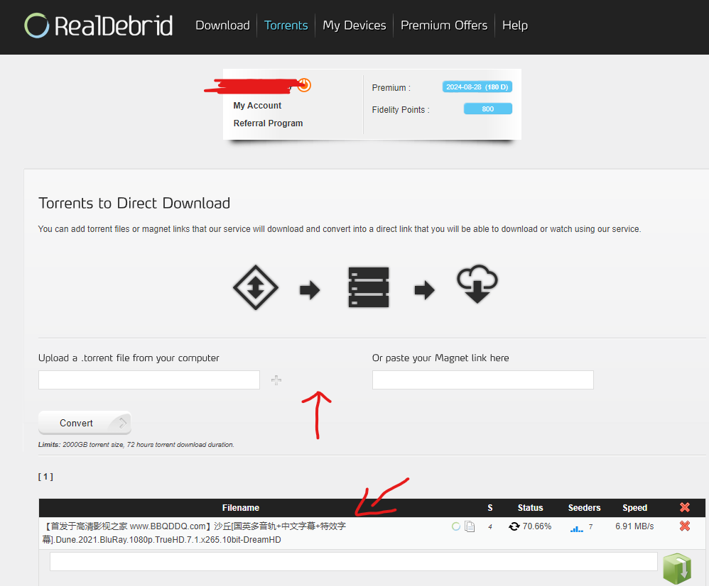Open Premium Offers page
This screenshot has width=709, height=586.
444,26
